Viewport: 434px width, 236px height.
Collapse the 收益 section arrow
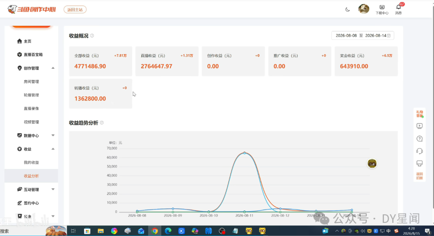53,149
